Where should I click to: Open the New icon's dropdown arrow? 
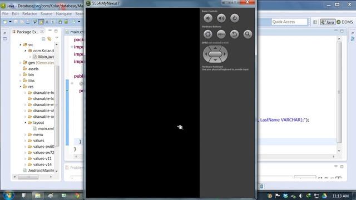10,22
